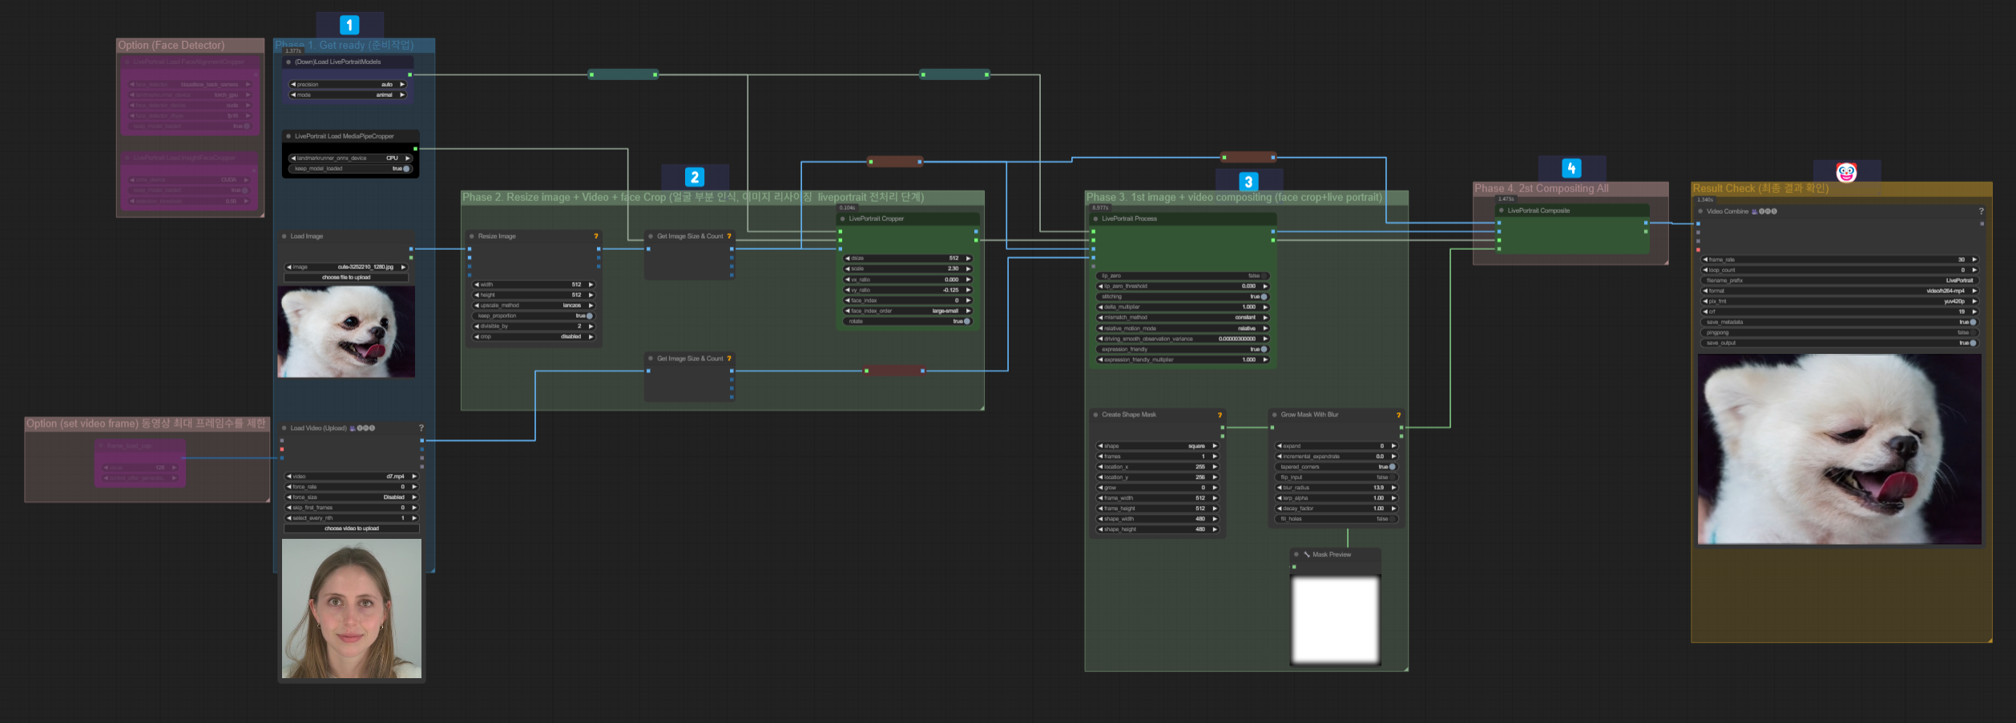This screenshot has width=2016, height=723.
Task: Click the question mark on Video Combine node
Action: click(1981, 211)
